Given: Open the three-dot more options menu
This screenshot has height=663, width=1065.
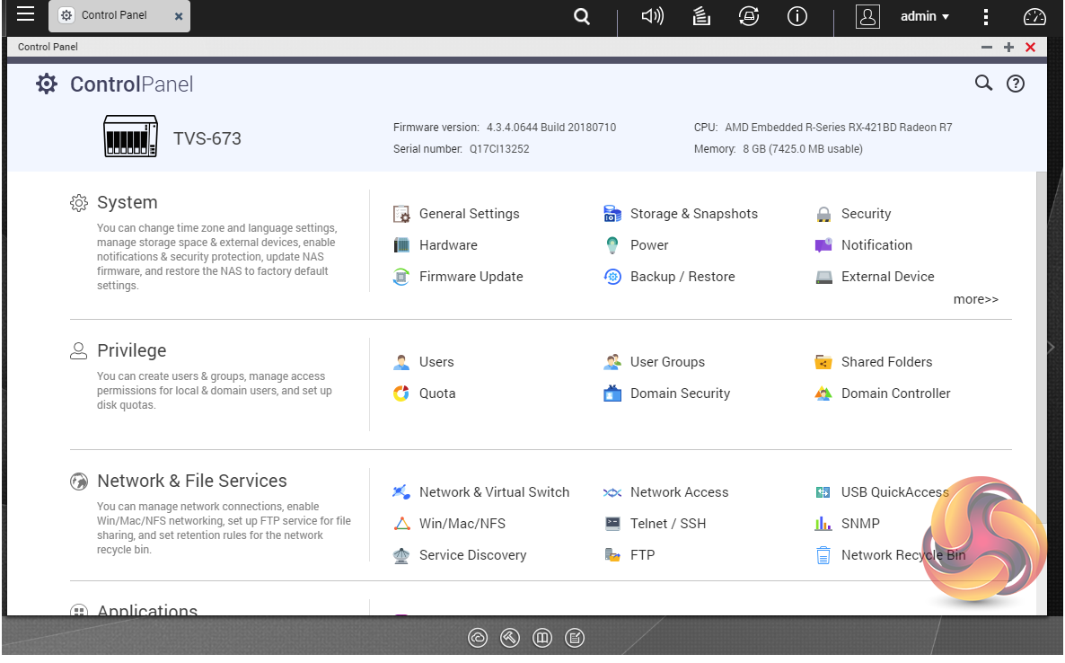Looking at the screenshot, I should pos(986,16).
